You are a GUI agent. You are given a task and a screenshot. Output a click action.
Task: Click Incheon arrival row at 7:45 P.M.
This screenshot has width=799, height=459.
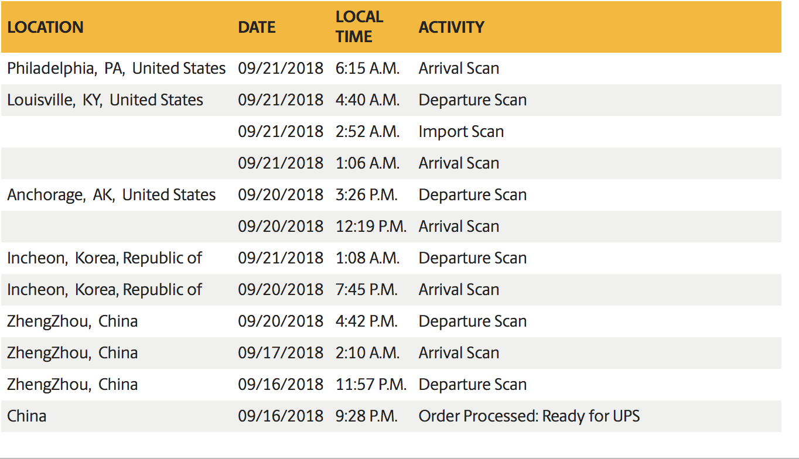point(391,290)
